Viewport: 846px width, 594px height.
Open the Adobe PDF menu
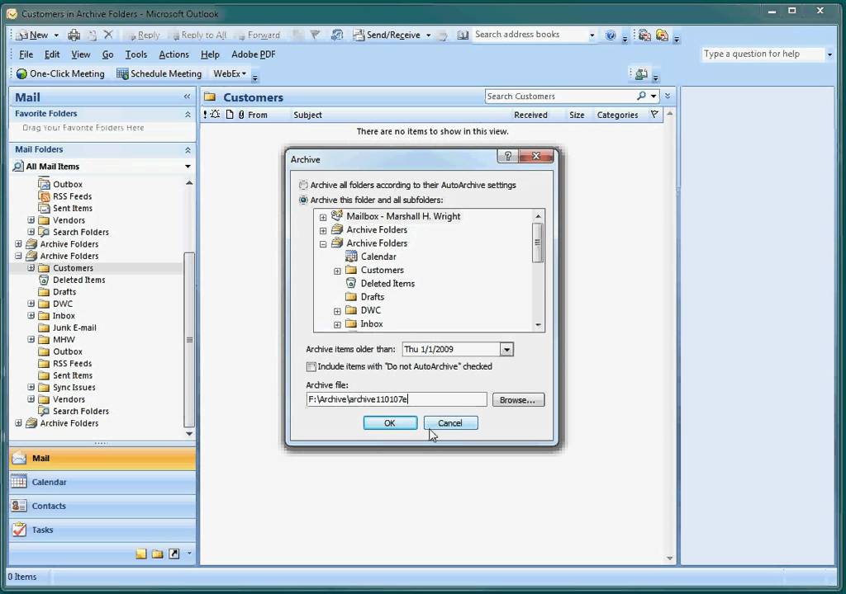coord(253,54)
